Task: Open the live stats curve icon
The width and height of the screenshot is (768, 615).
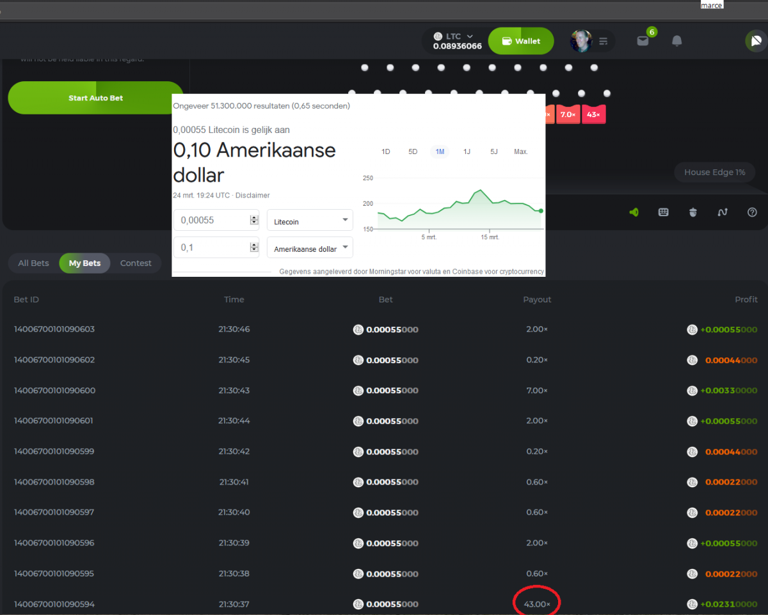Action: (723, 212)
